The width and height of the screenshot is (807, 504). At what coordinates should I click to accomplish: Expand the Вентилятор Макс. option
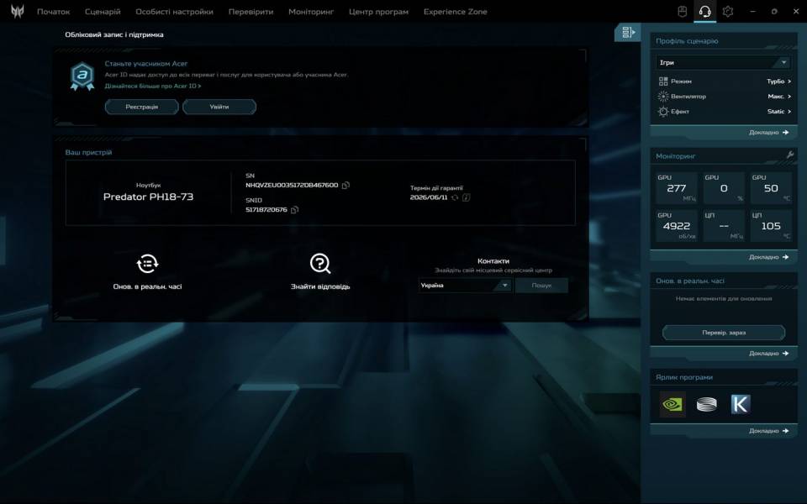click(x=778, y=97)
